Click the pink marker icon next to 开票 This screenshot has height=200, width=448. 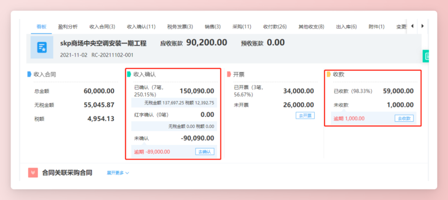tap(229, 75)
